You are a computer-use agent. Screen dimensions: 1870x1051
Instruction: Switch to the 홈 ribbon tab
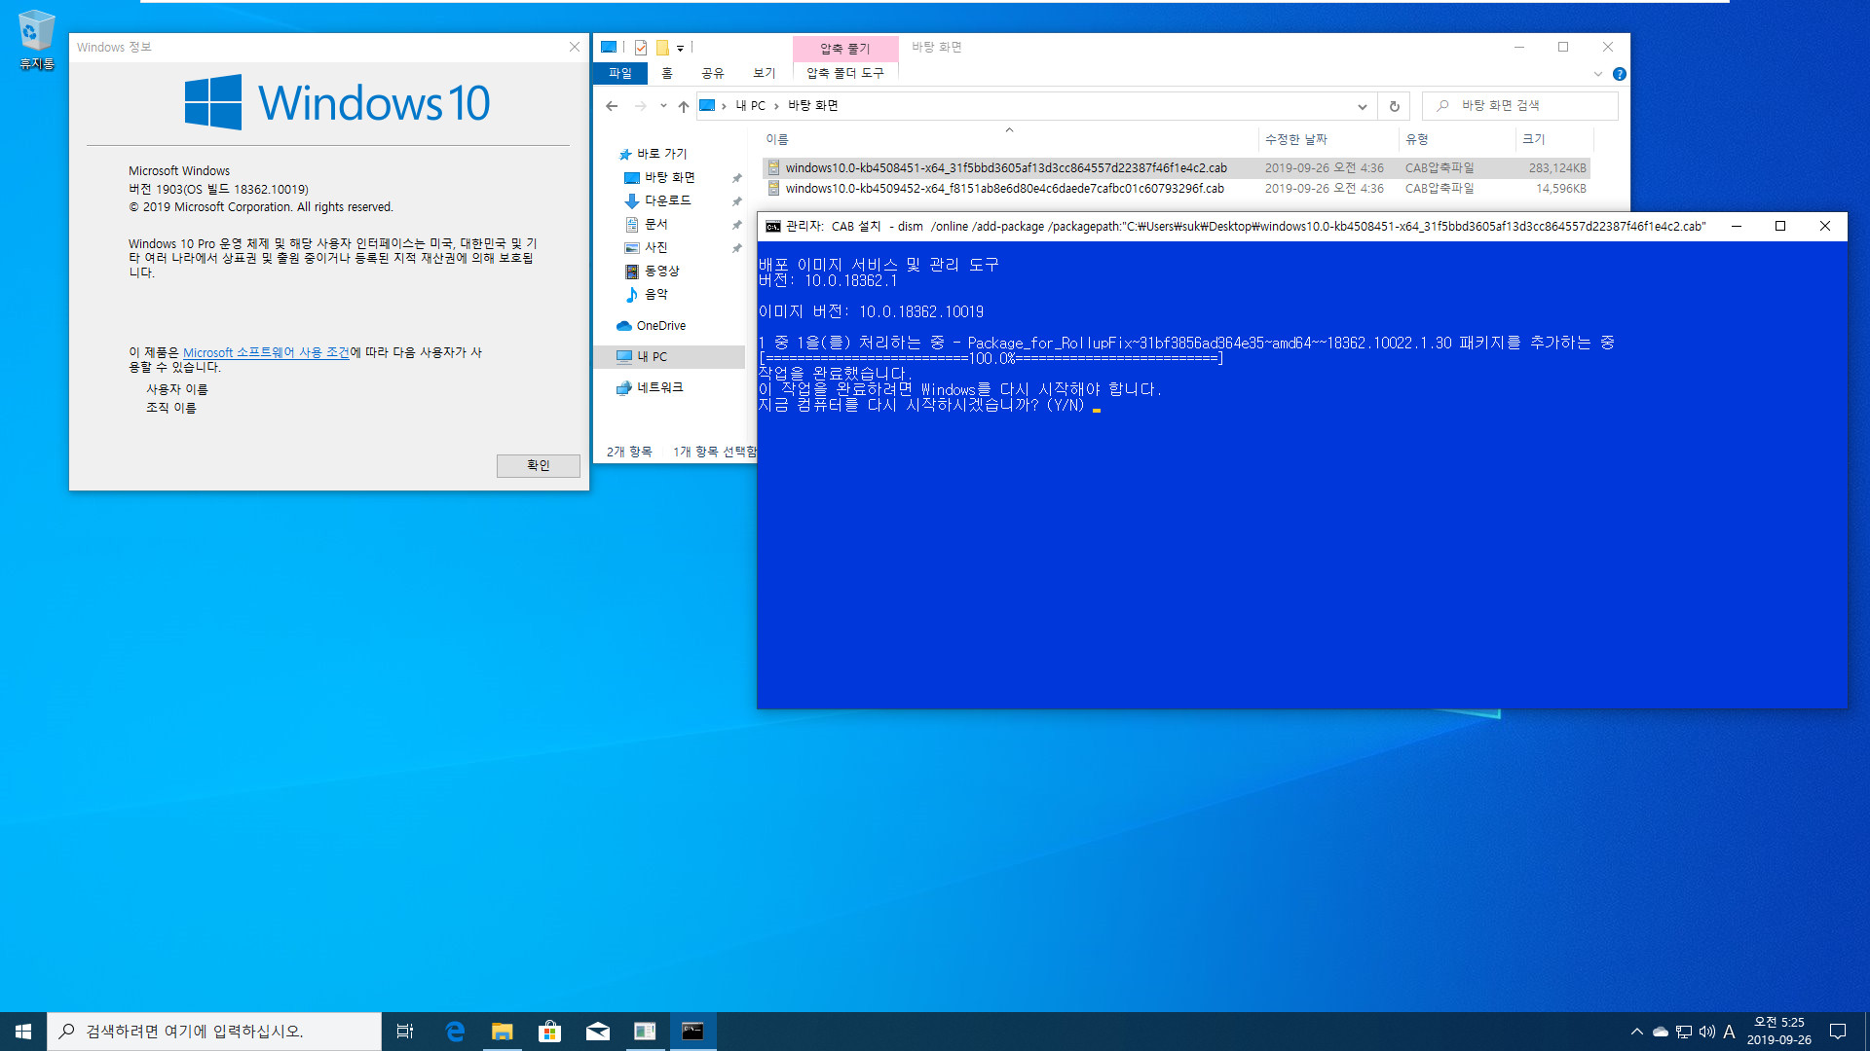point(667,73)
